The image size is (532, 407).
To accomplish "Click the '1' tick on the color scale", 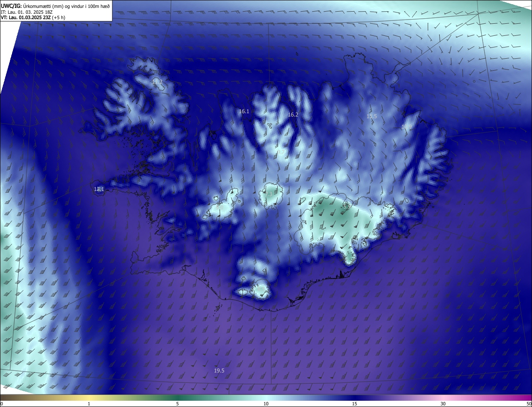I will (89, 404).
